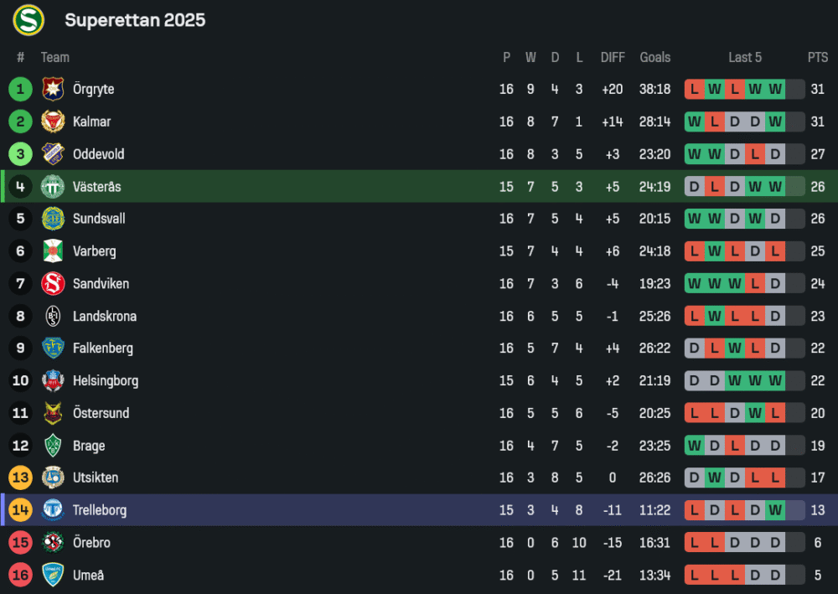Click the Goals column header
The height and width of the screenshot is (594, 838).
pyautogui.click(x=654, y=57)
